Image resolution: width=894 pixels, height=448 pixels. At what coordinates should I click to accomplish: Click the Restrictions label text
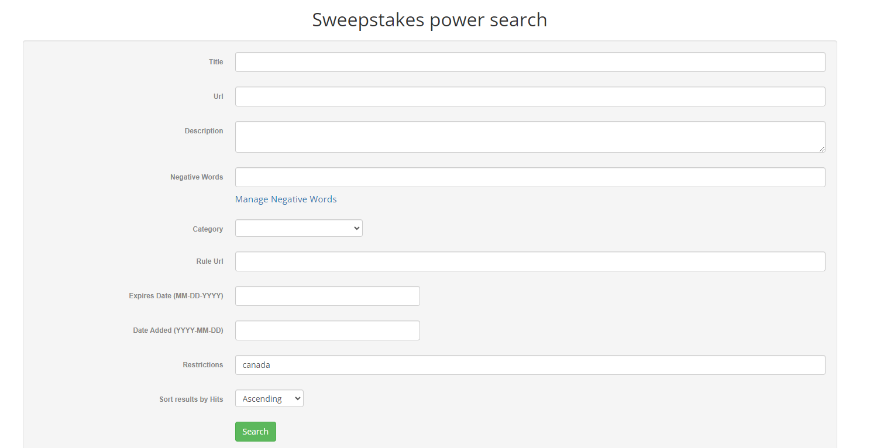[x=203, y=365]
